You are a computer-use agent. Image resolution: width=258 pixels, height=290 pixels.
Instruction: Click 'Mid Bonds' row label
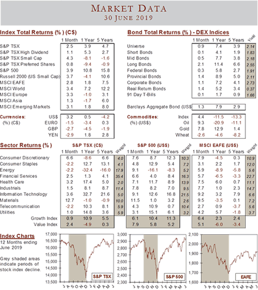click(138, 58)
